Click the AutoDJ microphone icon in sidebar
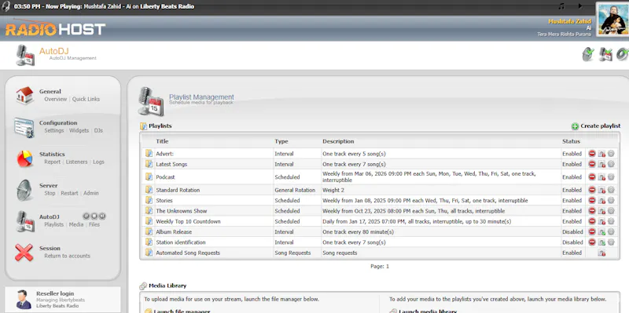Image resolution: width=629 pixels, height=313 pixels. (25, 222)
